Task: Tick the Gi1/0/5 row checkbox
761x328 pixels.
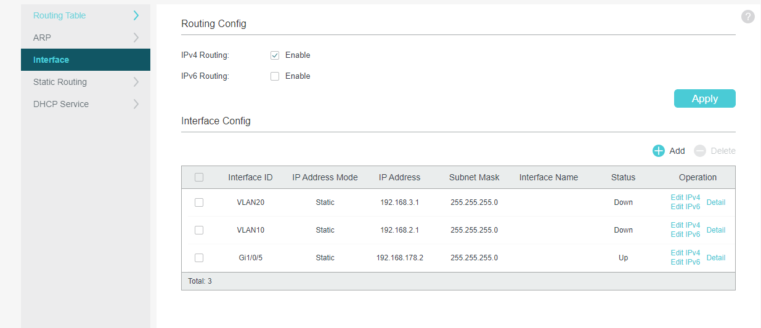Action: [x=199, y=258]
